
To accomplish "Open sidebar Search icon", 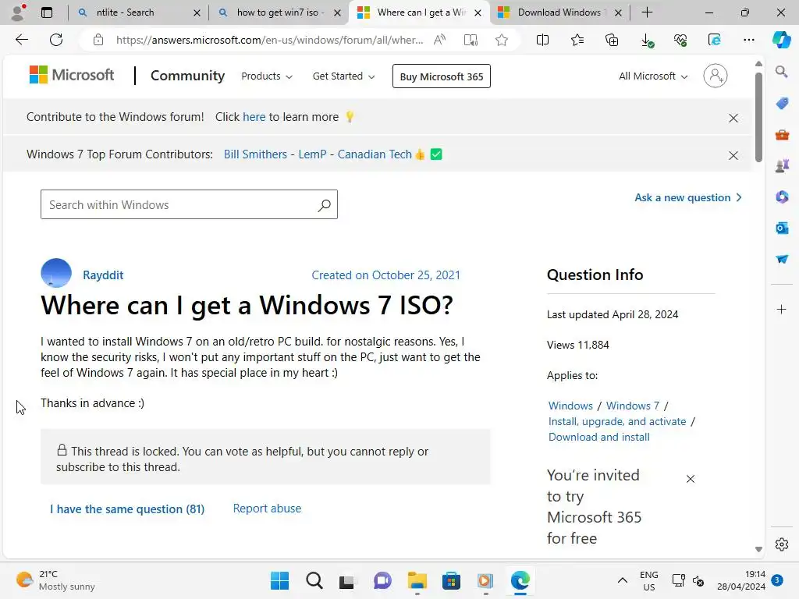I will pyautogui.click(x=782, y=71).
